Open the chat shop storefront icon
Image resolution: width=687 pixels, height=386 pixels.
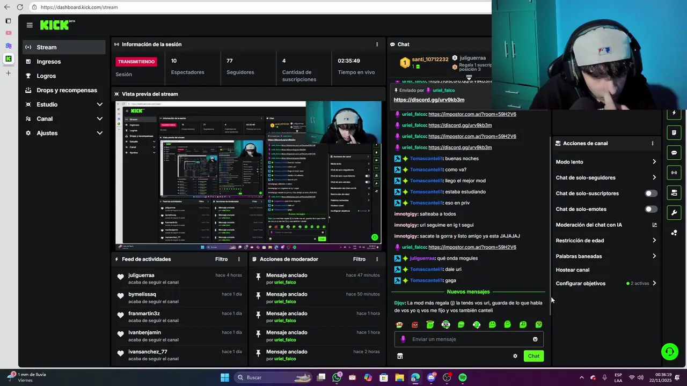coord(400,356)
